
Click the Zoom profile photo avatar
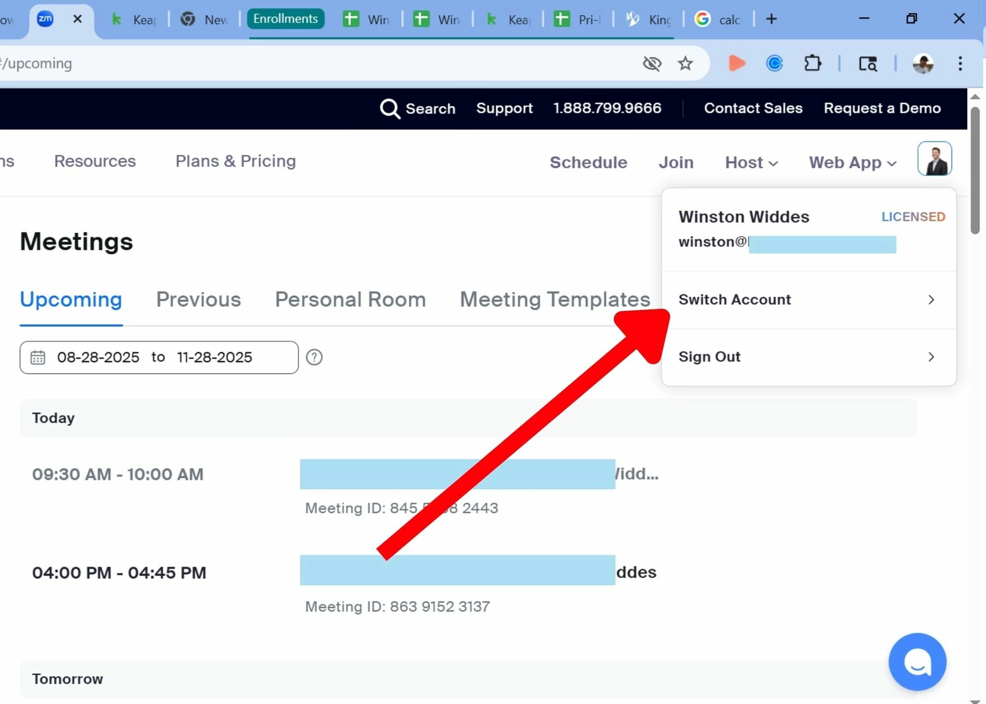click(934, 159)
